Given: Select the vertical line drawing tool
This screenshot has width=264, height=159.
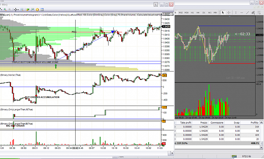Looking at the screenshot, I should [x=236, y=13].
